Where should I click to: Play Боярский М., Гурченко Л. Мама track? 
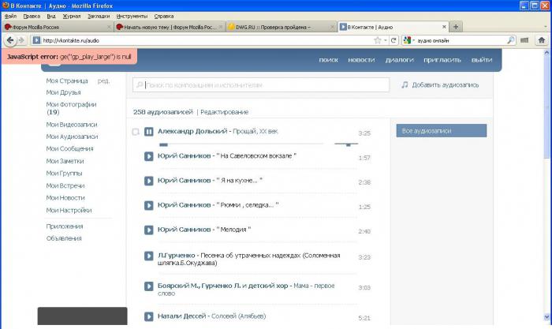[x=149, y=286]
